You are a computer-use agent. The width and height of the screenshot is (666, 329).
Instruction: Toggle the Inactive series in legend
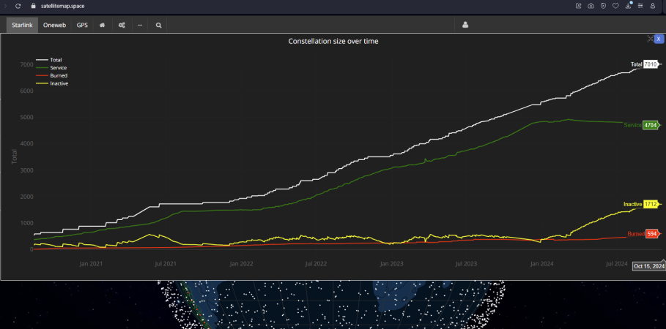(x=52, y=83)
